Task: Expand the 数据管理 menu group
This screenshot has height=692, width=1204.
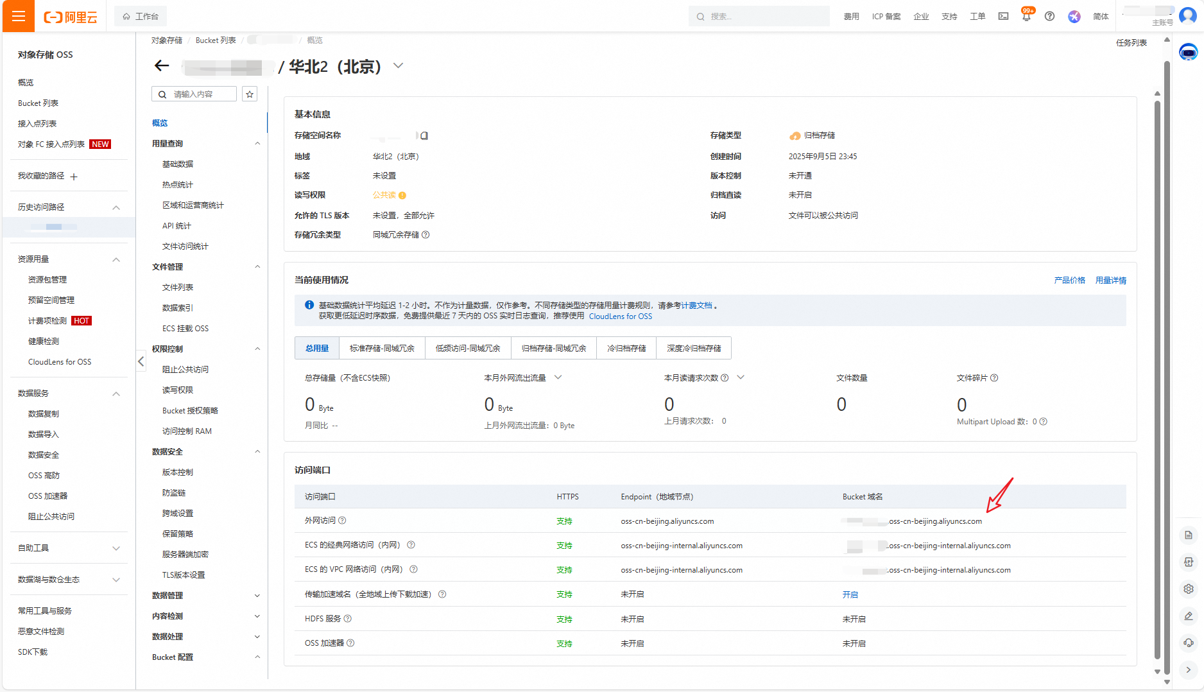Action: [x=257, y=596]
